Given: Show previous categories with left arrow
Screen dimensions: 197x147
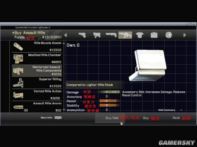Looking at the screenshot, I should click(x=65, y=35).
